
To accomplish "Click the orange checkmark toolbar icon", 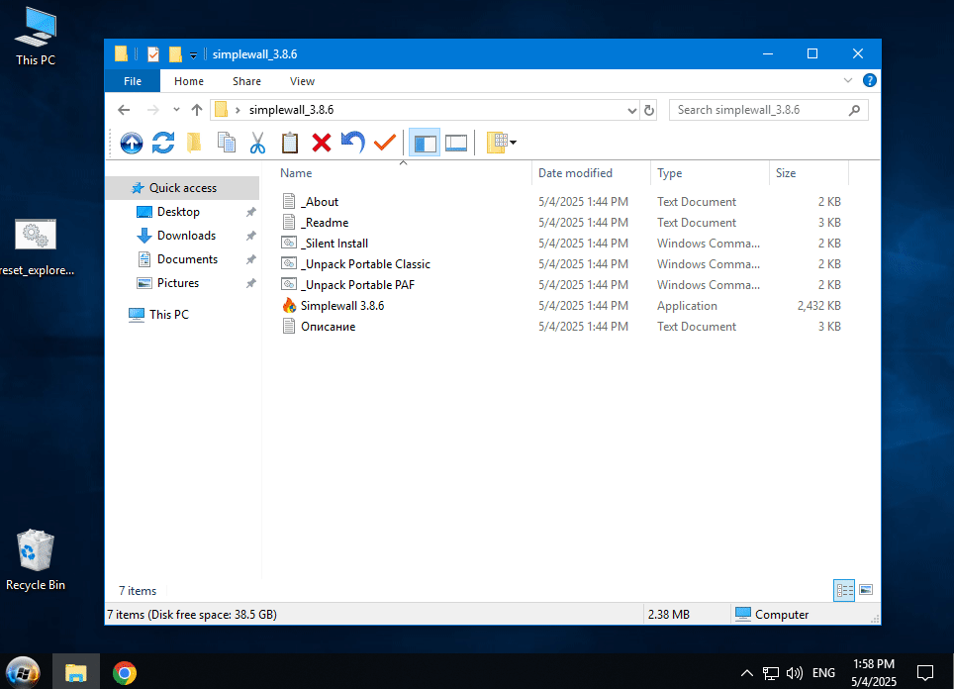I will [x=384, y=143].
